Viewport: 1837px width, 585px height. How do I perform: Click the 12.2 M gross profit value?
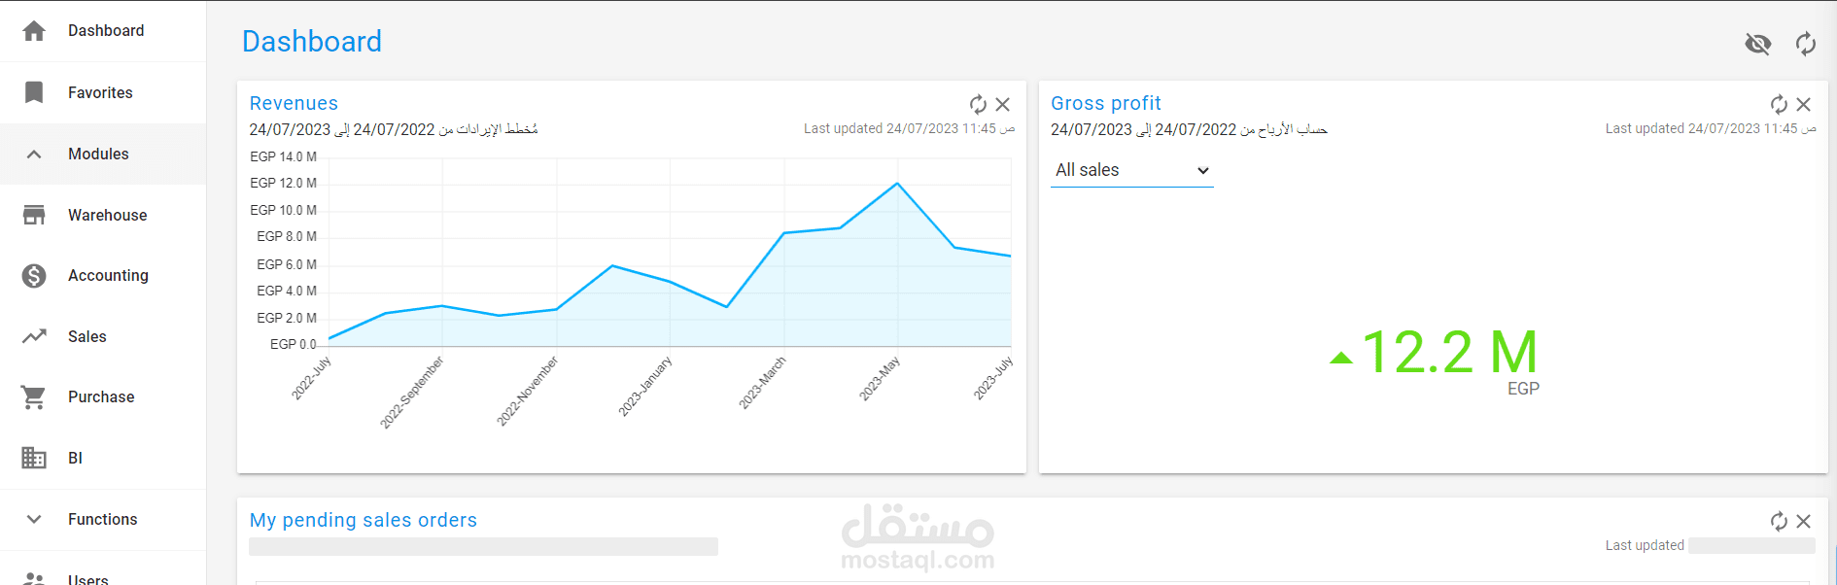click(x=1450, y=352)
